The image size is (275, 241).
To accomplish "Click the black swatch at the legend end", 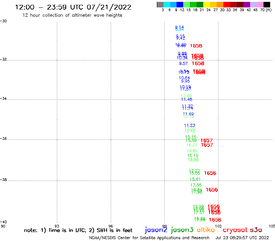I will tap(266, 4).
